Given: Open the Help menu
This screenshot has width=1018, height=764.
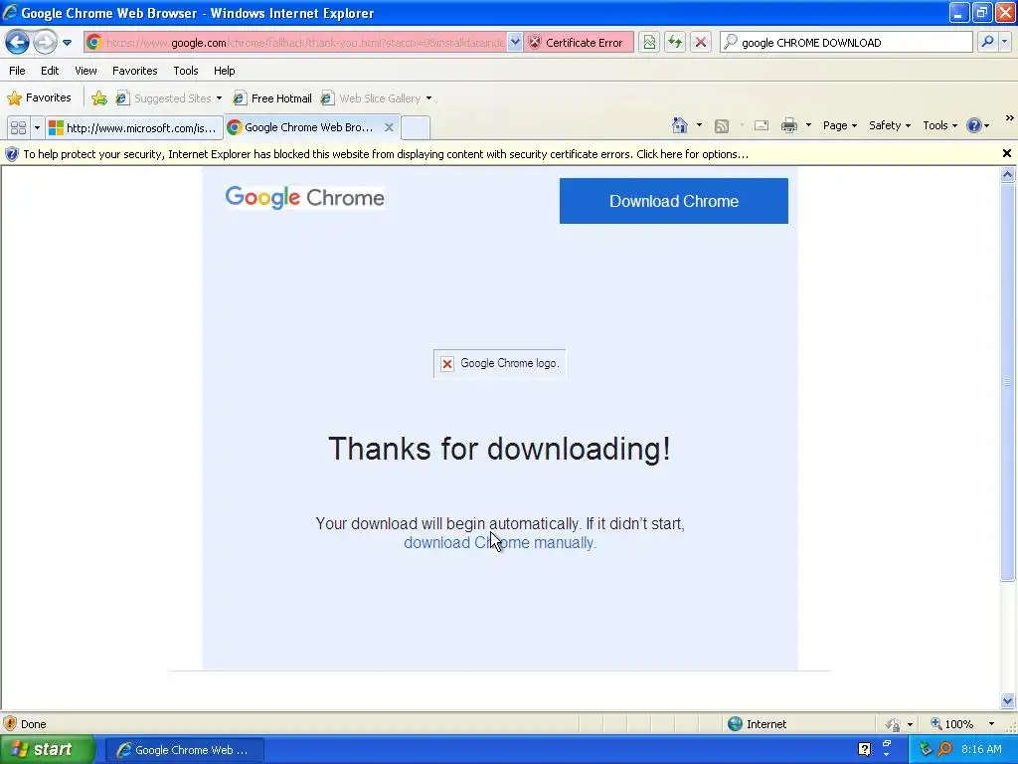Looking at the screenshot, I should pos(225,71).
